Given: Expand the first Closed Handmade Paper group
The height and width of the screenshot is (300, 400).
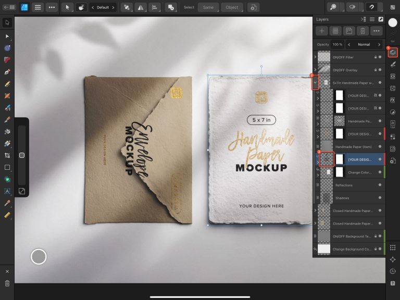Looking at the screenshot, I should [x=315, y=210].
